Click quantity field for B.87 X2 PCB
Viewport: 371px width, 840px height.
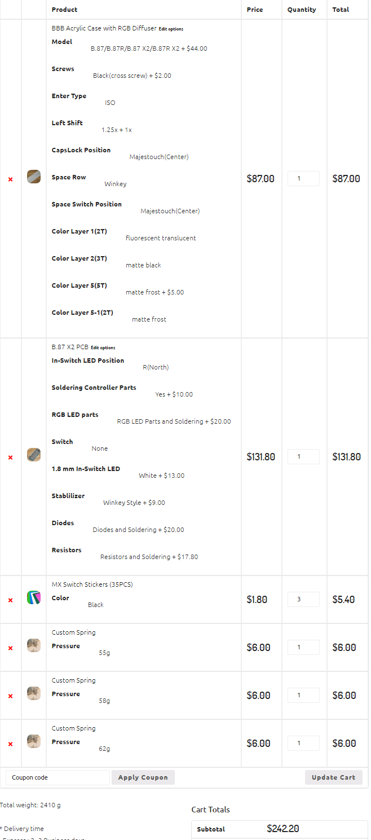303,456
